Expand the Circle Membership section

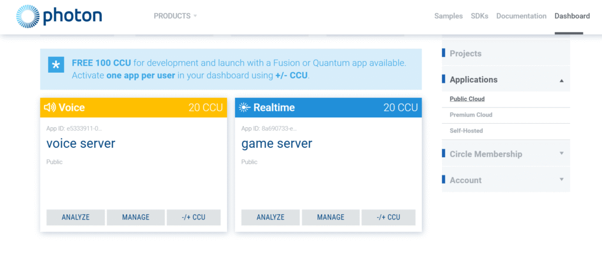[x=561, y=154]
